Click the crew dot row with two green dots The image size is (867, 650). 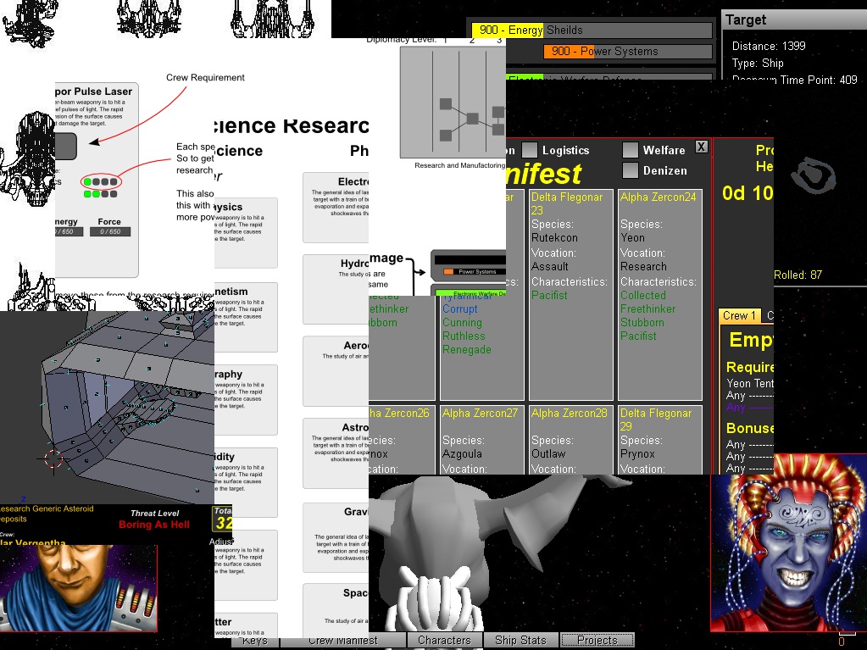(101, 194)
